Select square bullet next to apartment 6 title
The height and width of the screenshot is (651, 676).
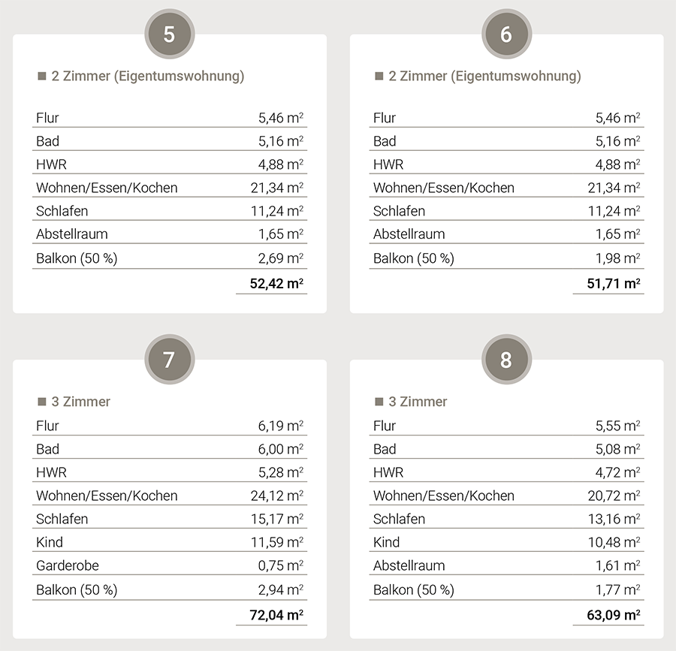click(x=379, y=77)
